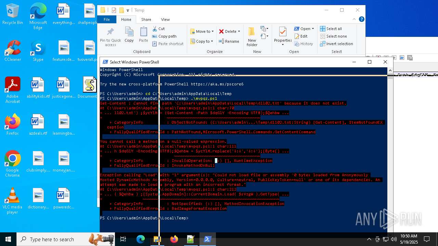The image size is (438, 246).
Task: Click Select none in the ribbon
Action: 333,36
